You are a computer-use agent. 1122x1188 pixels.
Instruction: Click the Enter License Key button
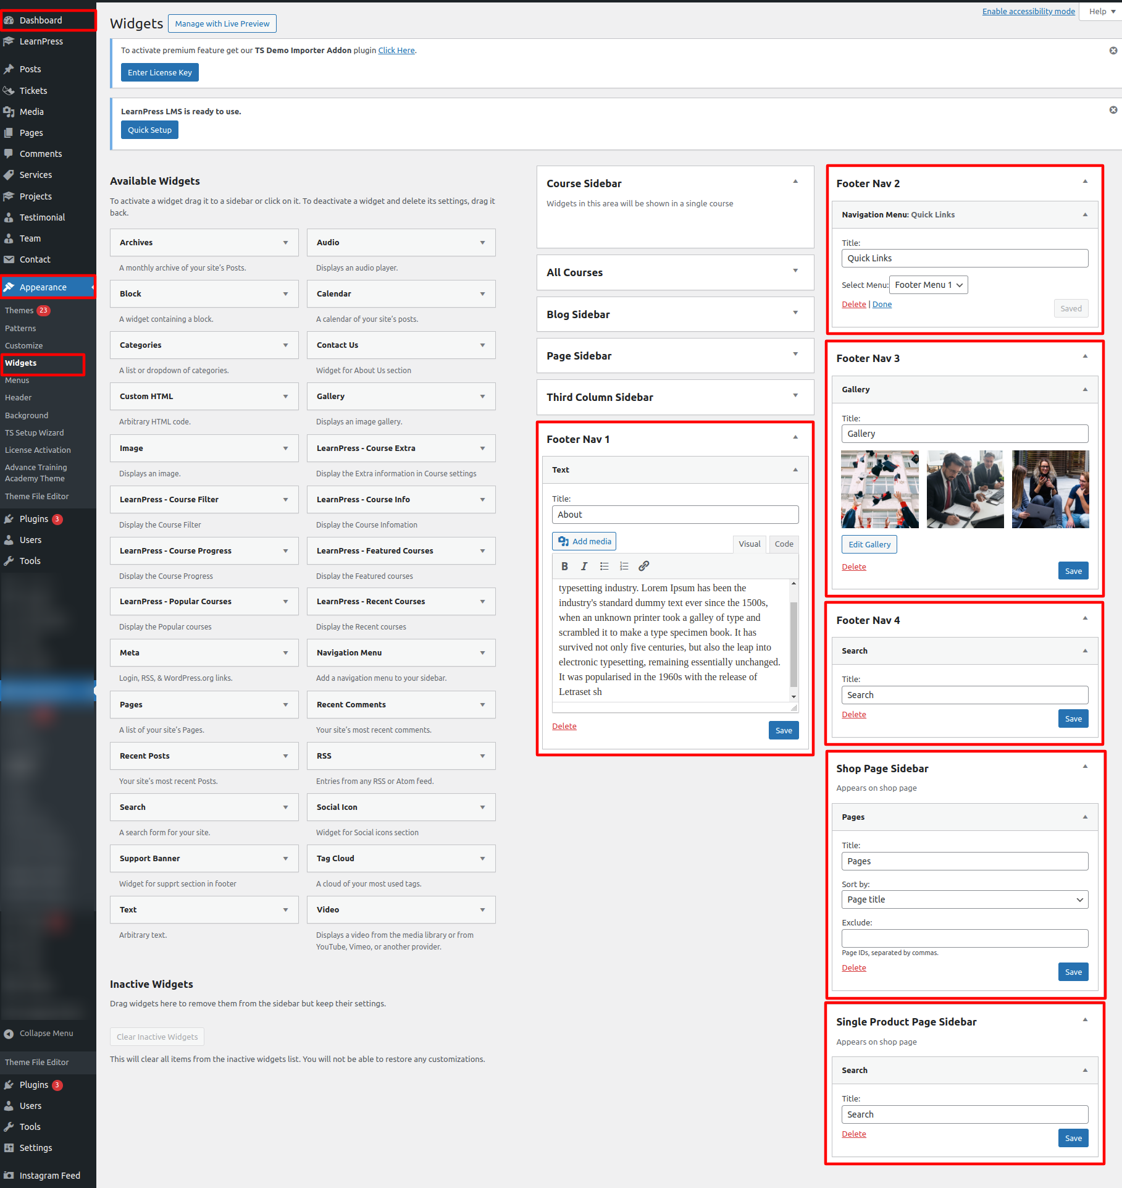tap(160, 72)
